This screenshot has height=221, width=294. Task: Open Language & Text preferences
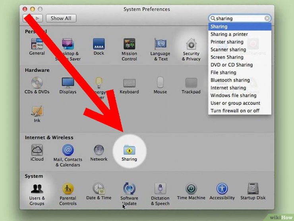[x=161, y=44]
